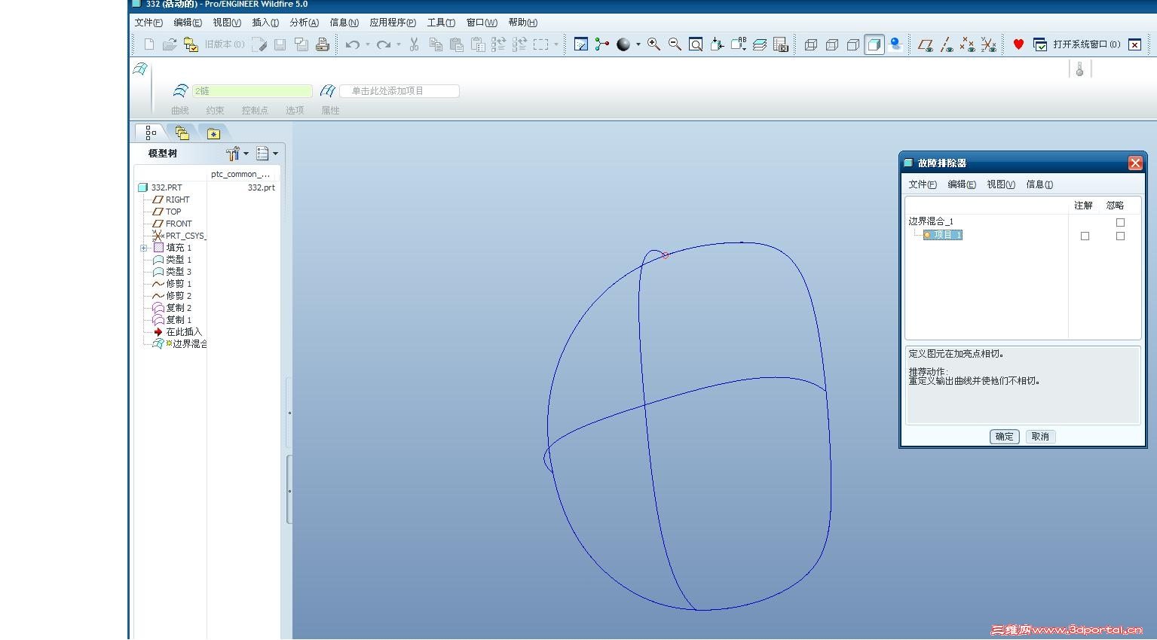
Task: Open the 工具(T) menu
Action: click(441, 23)
